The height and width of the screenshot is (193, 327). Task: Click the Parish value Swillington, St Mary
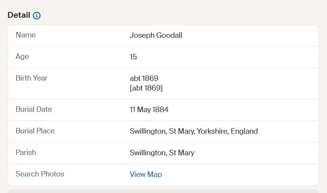point(162,153)
